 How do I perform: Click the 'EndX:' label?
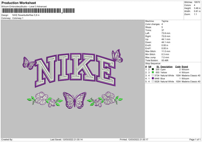tap(148, 45)
